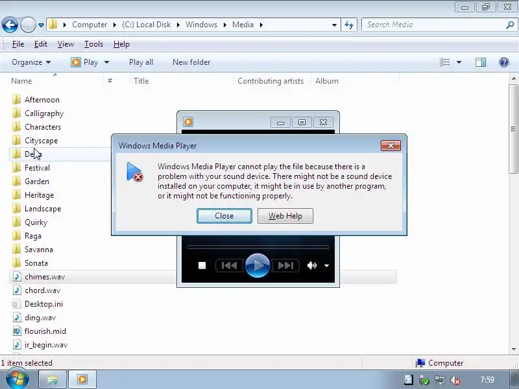Open the view options dropdown arrow
Image resolution: width=519 pixels, height=389 pixels.
(x=459, y=62)
